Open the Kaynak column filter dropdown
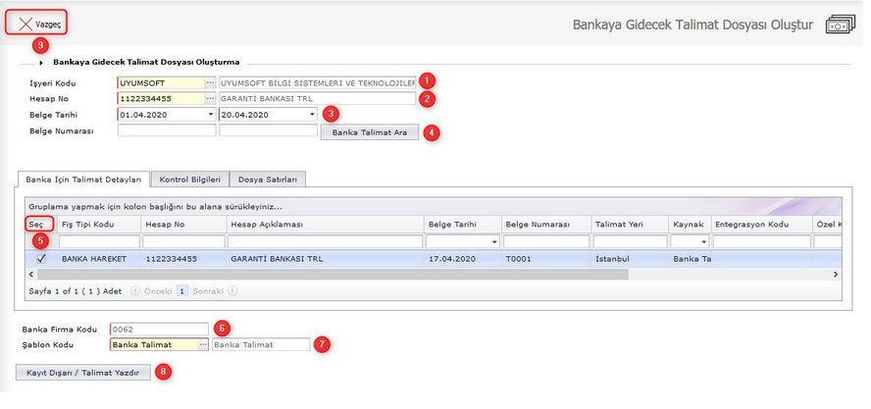The image size is (871, 409). tap(703, 241)
